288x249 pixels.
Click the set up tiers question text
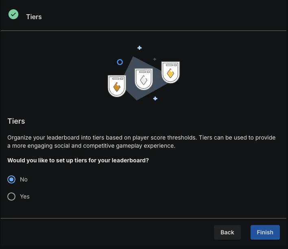point(78,160)
